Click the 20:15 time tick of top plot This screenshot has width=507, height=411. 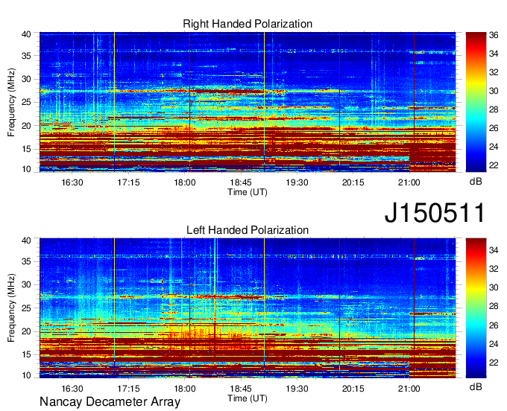pos(353,182)
